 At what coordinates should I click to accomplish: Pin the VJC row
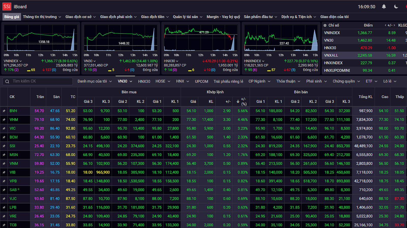4,199
